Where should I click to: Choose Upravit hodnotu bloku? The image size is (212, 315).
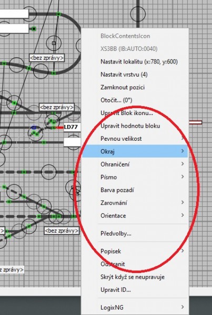point(135,126)
